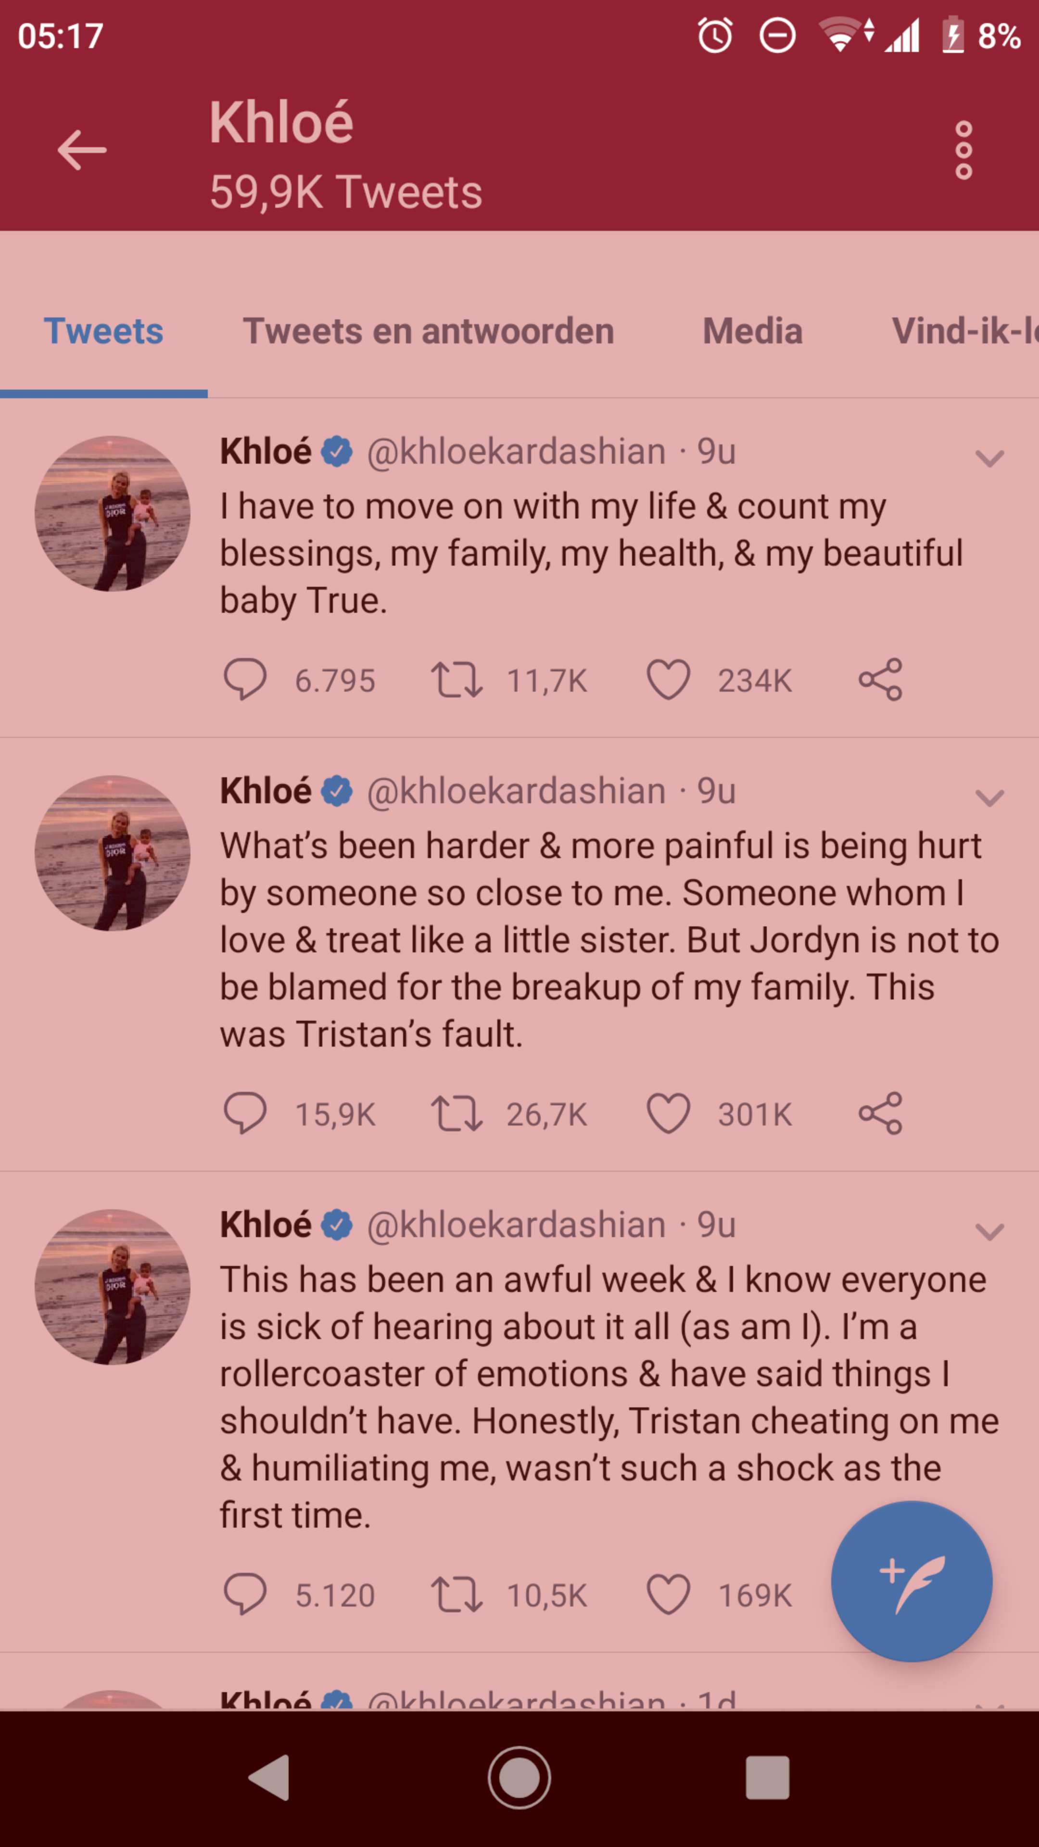
Task: Retweet the 'awful week' tweet
Action: (x=457, y=1594)
